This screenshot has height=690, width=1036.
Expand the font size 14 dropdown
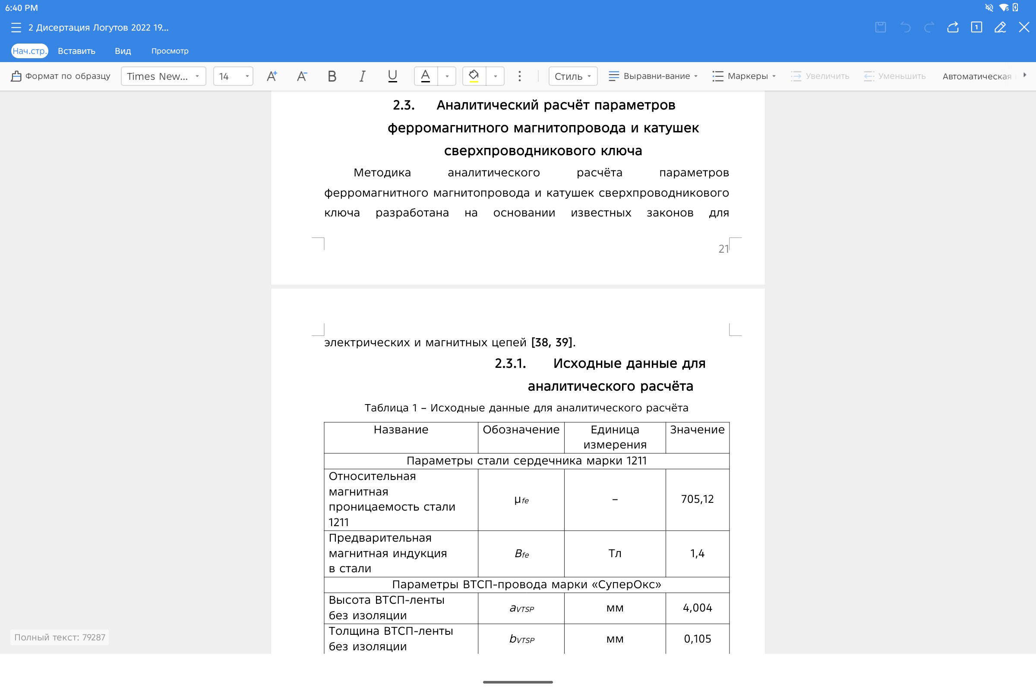(233, 76)
